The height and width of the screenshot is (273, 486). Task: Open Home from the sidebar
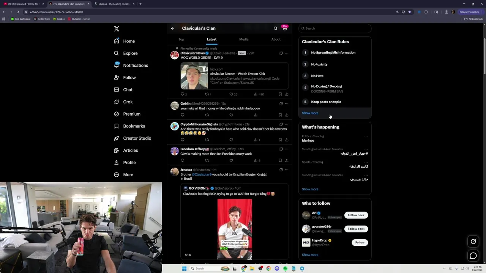click(x=124, y=41)
